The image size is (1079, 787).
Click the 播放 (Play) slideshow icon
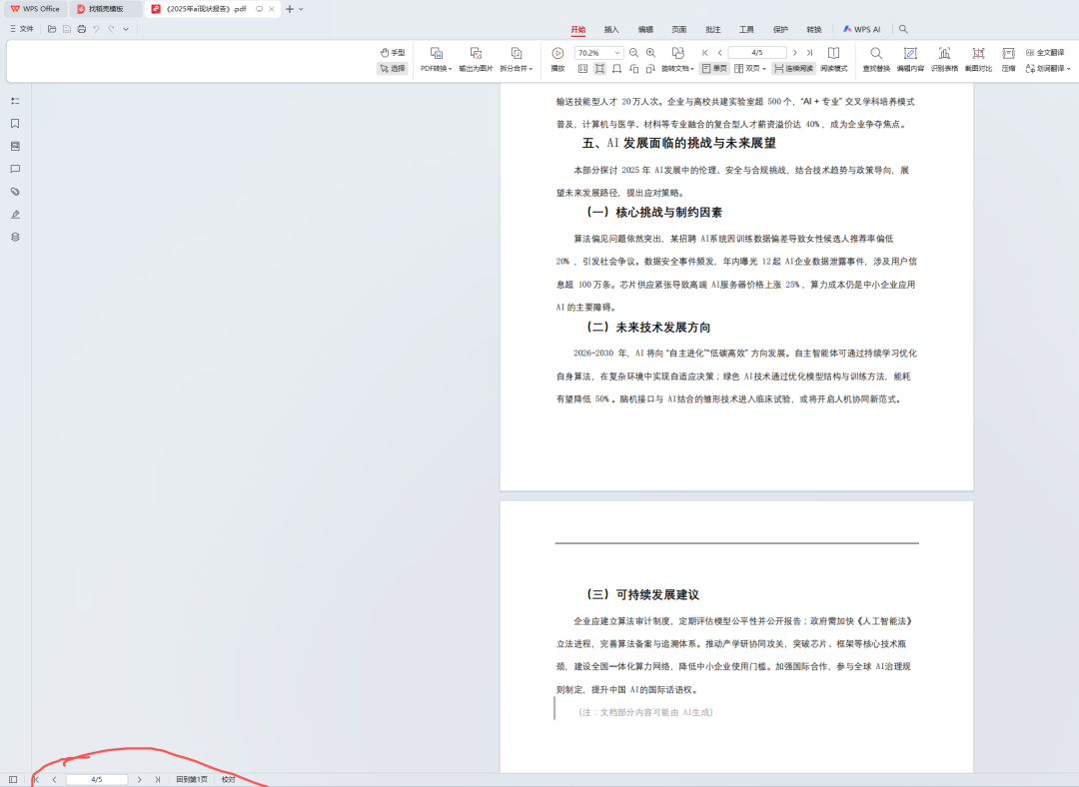pyautogui.click(x=557, y=53)
